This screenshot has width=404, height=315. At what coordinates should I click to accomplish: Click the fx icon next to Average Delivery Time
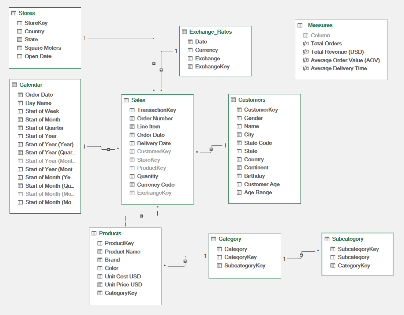click(x=306, y=68)
